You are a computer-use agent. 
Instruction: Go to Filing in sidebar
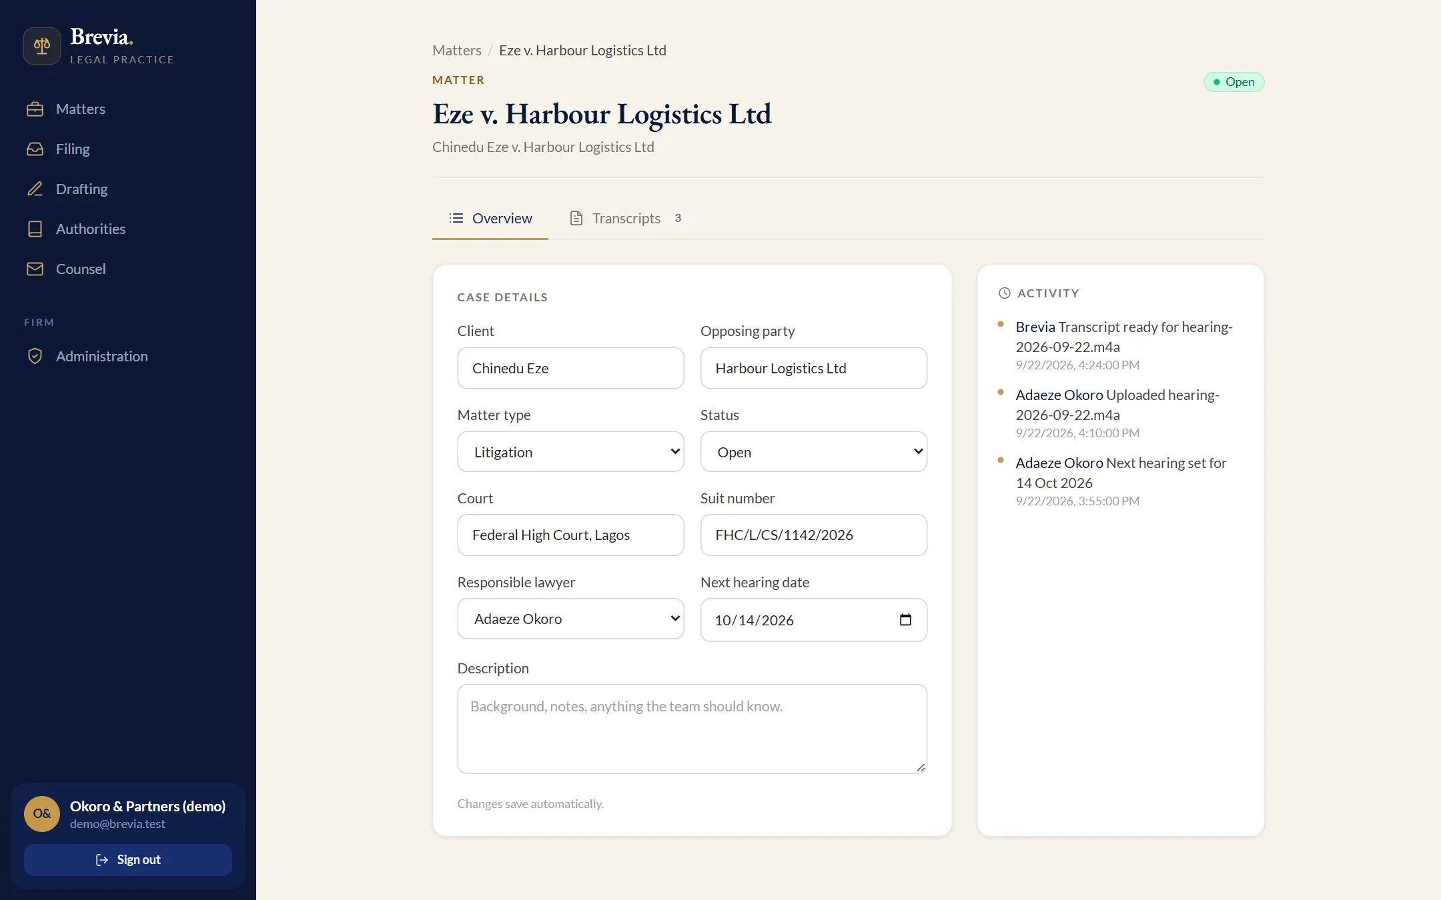[x=128, y=149]
